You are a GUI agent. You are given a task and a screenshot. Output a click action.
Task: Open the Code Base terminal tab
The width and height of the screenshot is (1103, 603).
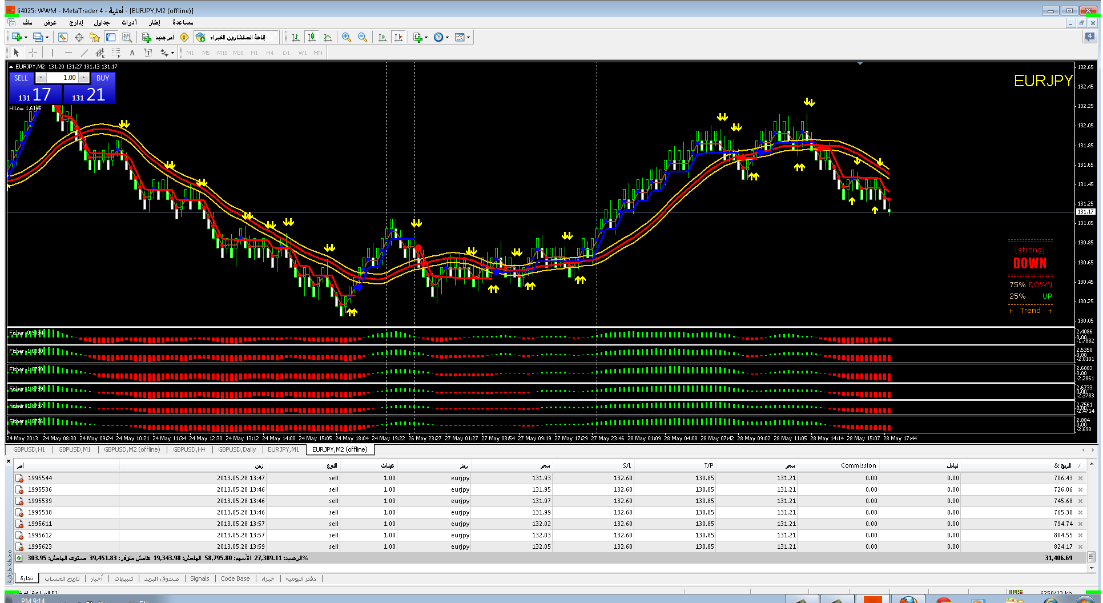pyautogui.click(x=235, y=578)
